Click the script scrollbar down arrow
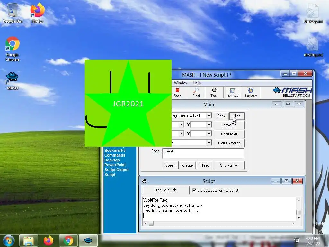 point(298,218)
